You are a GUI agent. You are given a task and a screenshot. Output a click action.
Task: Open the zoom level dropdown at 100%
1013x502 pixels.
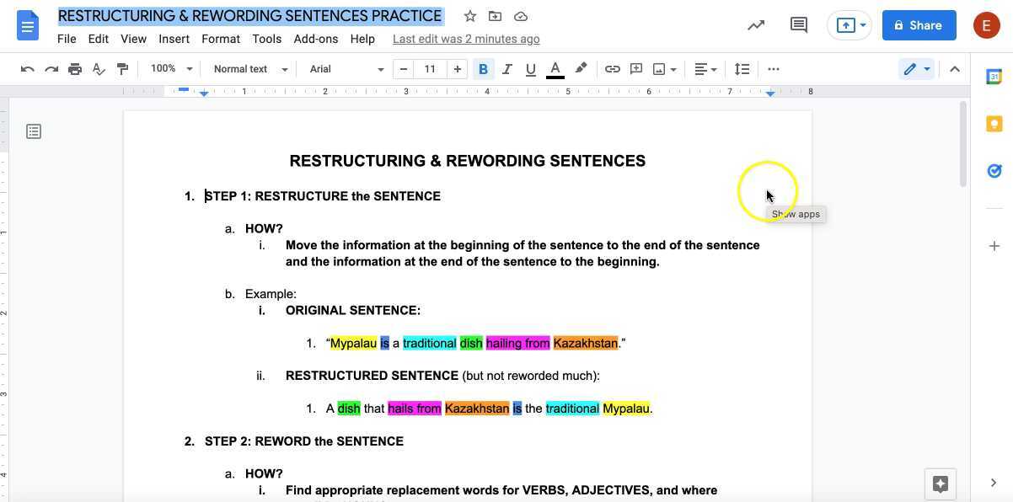(x=170, y=68)
